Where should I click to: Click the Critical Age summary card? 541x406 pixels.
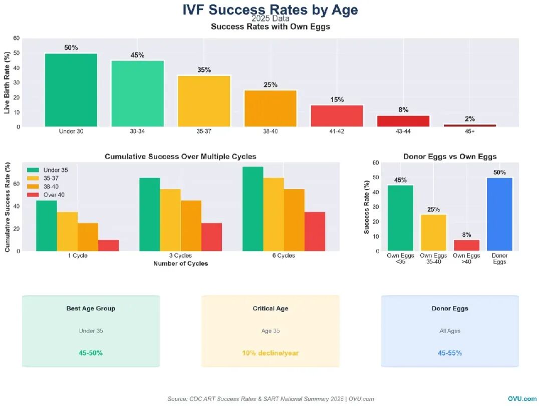pos(270,331)
